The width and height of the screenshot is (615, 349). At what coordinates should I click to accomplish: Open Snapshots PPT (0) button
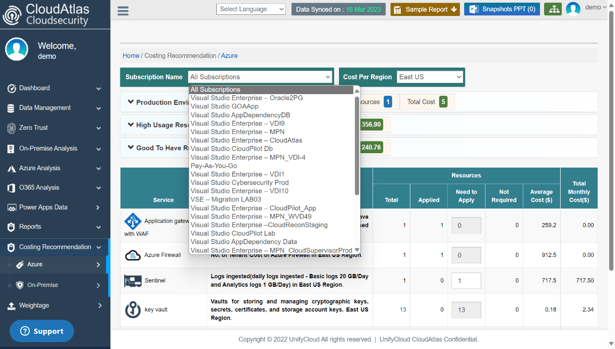[x=502, y=9]
